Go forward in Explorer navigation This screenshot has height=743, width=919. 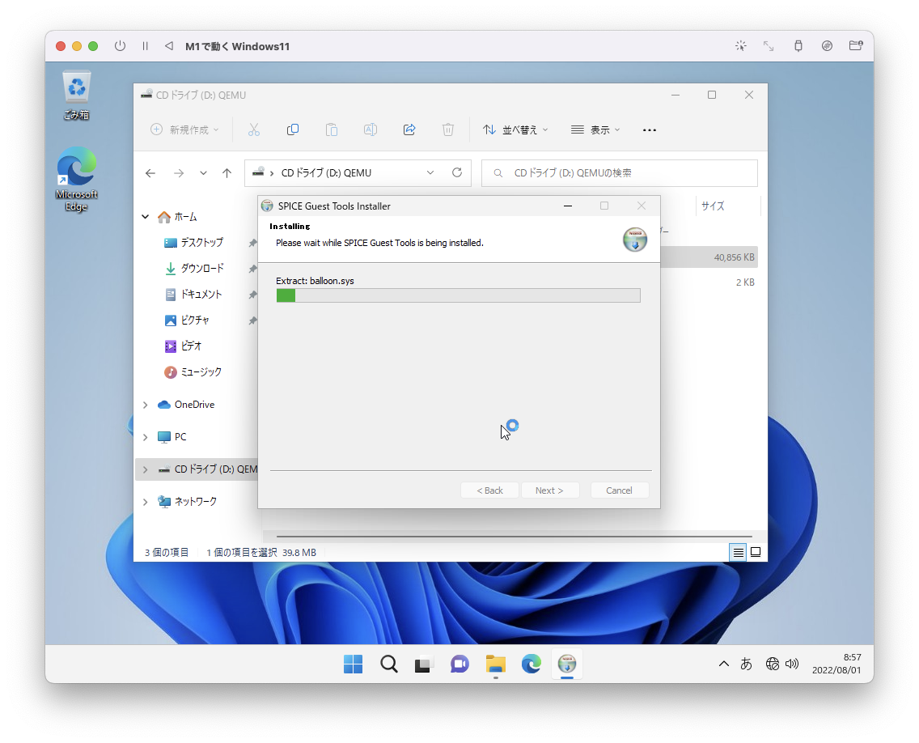coord(179,173)
